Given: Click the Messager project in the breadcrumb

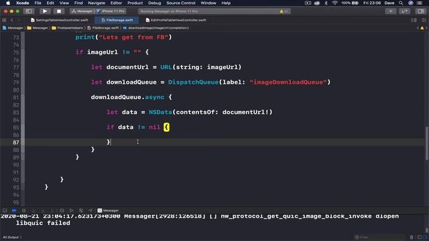Looking at the screenshot, I should (x=13, y=28).
